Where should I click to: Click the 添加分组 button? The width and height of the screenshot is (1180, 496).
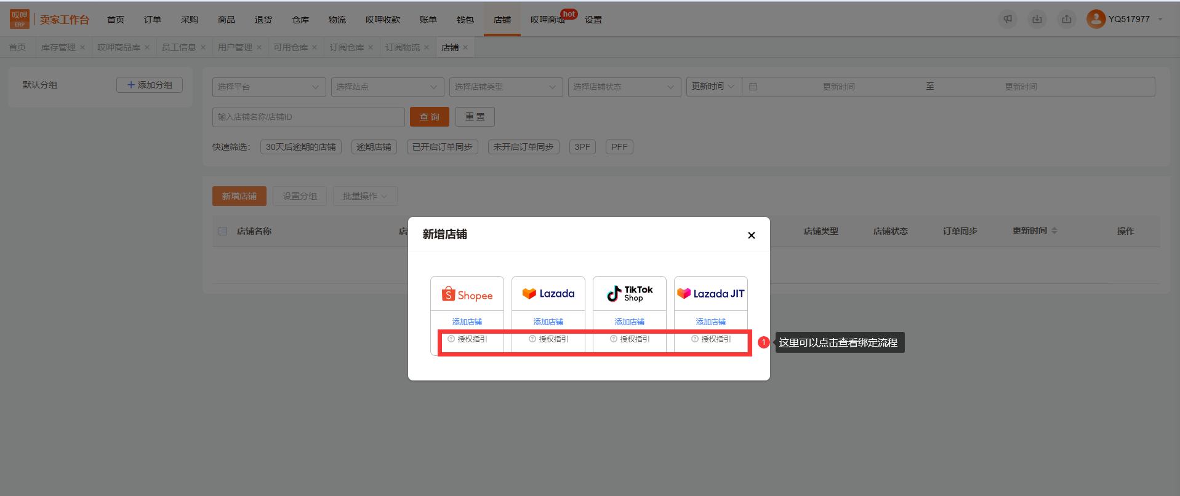(150, 85)
